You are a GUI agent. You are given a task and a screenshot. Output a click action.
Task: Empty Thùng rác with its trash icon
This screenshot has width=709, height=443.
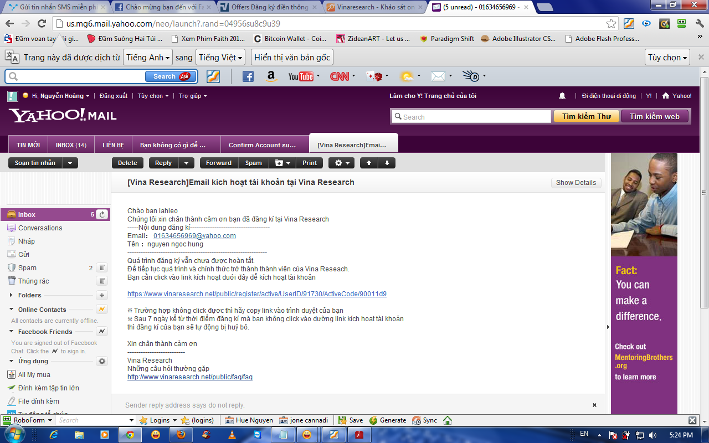[x=102, y=281]
